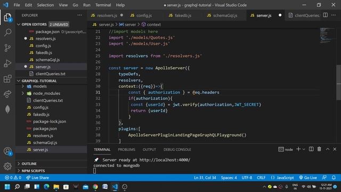Open editor more actions ellipsis

pos(334,15)
